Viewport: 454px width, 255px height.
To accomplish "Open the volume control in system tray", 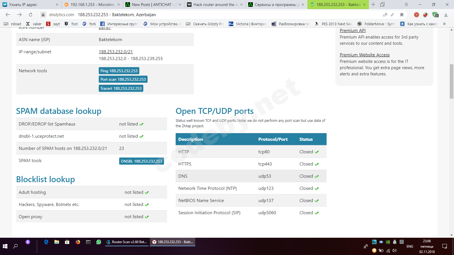I will pos(394,250).
